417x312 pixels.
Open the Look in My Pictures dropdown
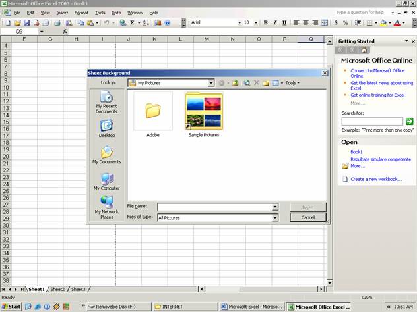[211, 83]
